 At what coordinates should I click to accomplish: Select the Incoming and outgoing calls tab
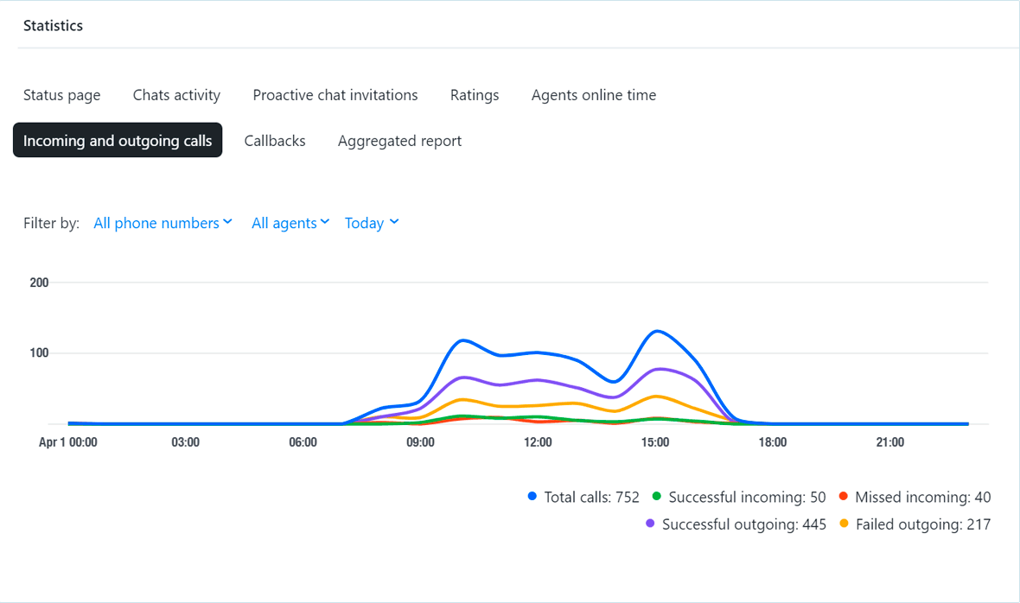pos(118,140)
